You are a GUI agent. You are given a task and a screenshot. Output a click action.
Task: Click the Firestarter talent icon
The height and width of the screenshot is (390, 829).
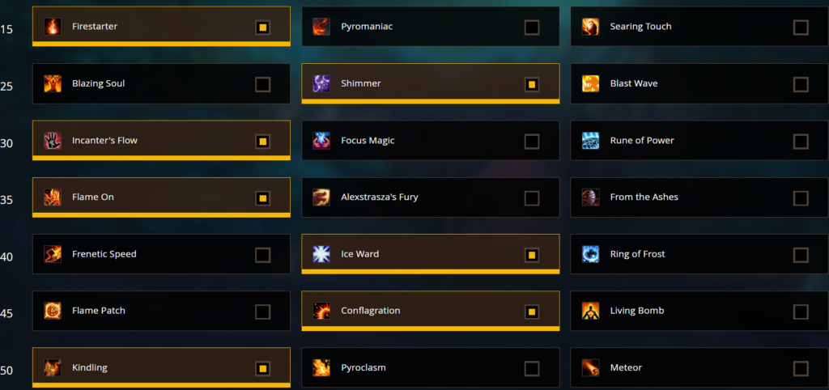(x=53, y=27)
